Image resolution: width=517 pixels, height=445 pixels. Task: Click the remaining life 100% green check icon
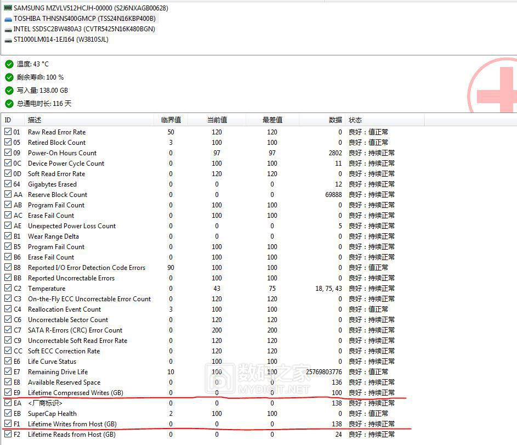click(9, 77)
